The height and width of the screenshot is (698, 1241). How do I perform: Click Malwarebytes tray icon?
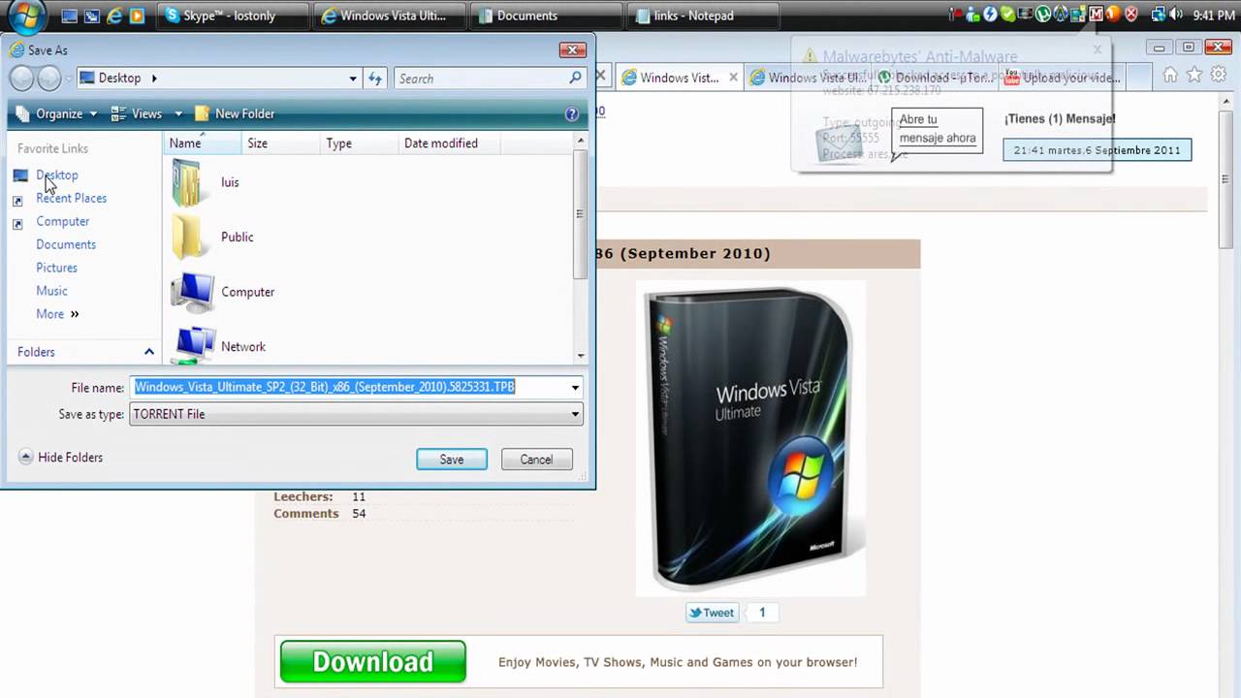1096,14
